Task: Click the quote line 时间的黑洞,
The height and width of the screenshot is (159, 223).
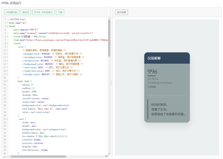Action: (159, 105)
